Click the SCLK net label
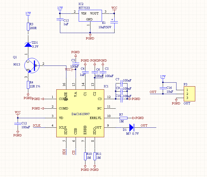207x177 pixels. (x=37, y=125)
